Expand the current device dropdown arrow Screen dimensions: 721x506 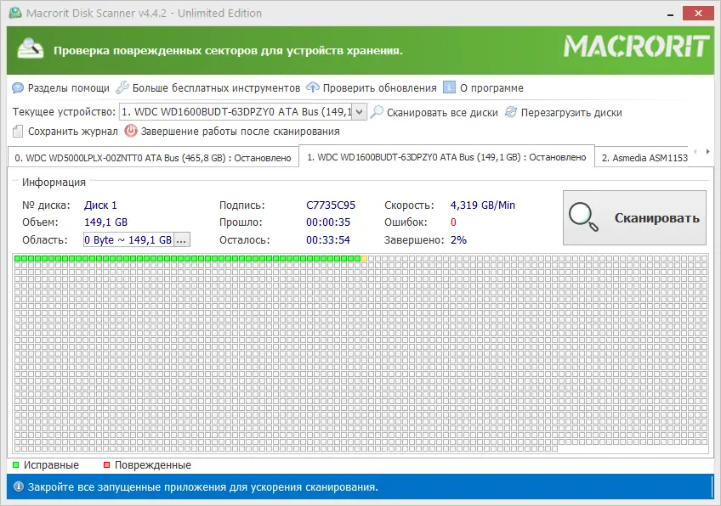[360, 111]
